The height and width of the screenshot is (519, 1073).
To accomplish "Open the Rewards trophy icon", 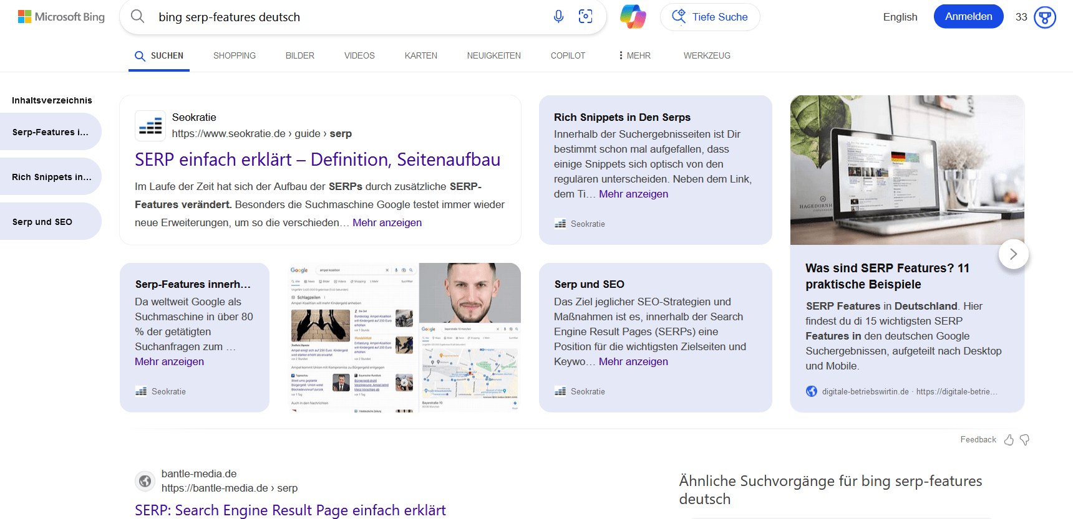I will point(1044,17).
